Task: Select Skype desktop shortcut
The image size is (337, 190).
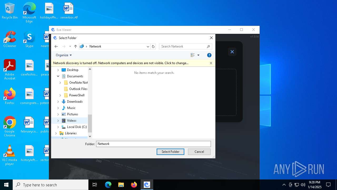Action: click(x=29, y=40)
